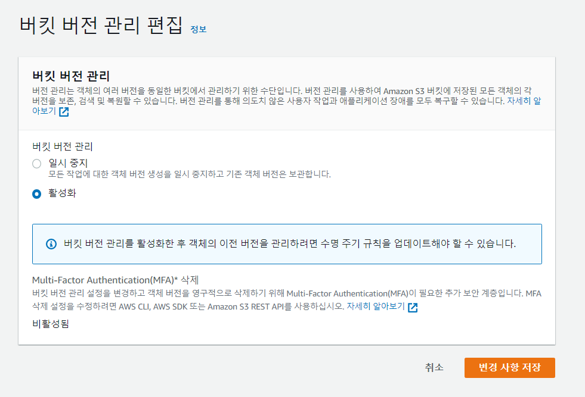Open the 정보 link beside the title
This screenshot has width=585, height=397.
pos(199,29)
